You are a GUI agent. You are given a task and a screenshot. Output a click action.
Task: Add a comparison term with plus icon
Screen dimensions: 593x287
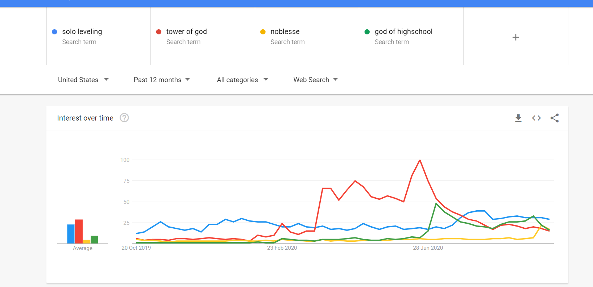point(516,37)
